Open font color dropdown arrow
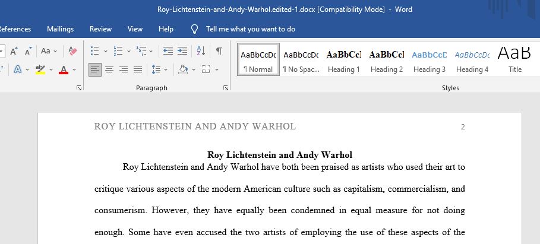540x244 pixels. (74, 70)
